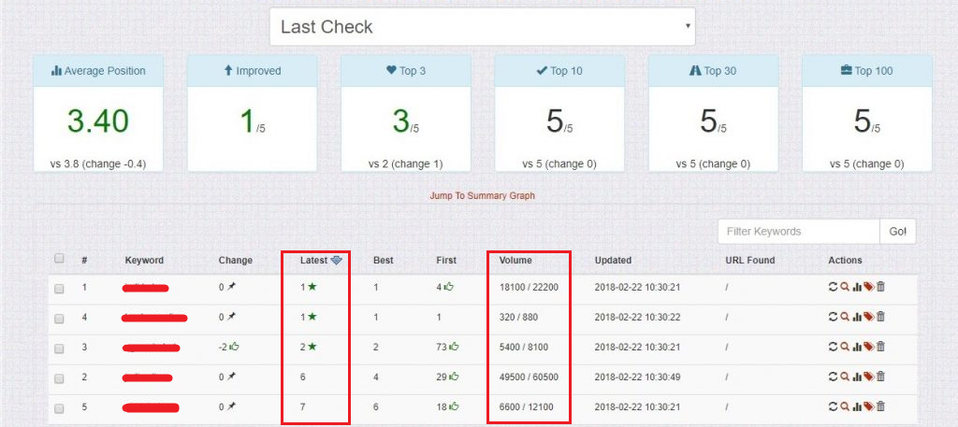Sort table by First column header
Image resolution: width=958 pixels, height=427 pixels.
coord(446,260)
